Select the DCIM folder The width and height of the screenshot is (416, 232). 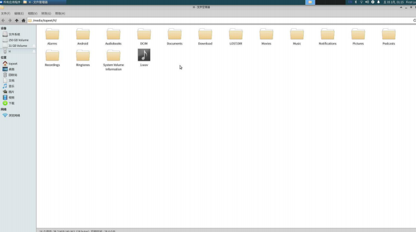tap(144, 37)
